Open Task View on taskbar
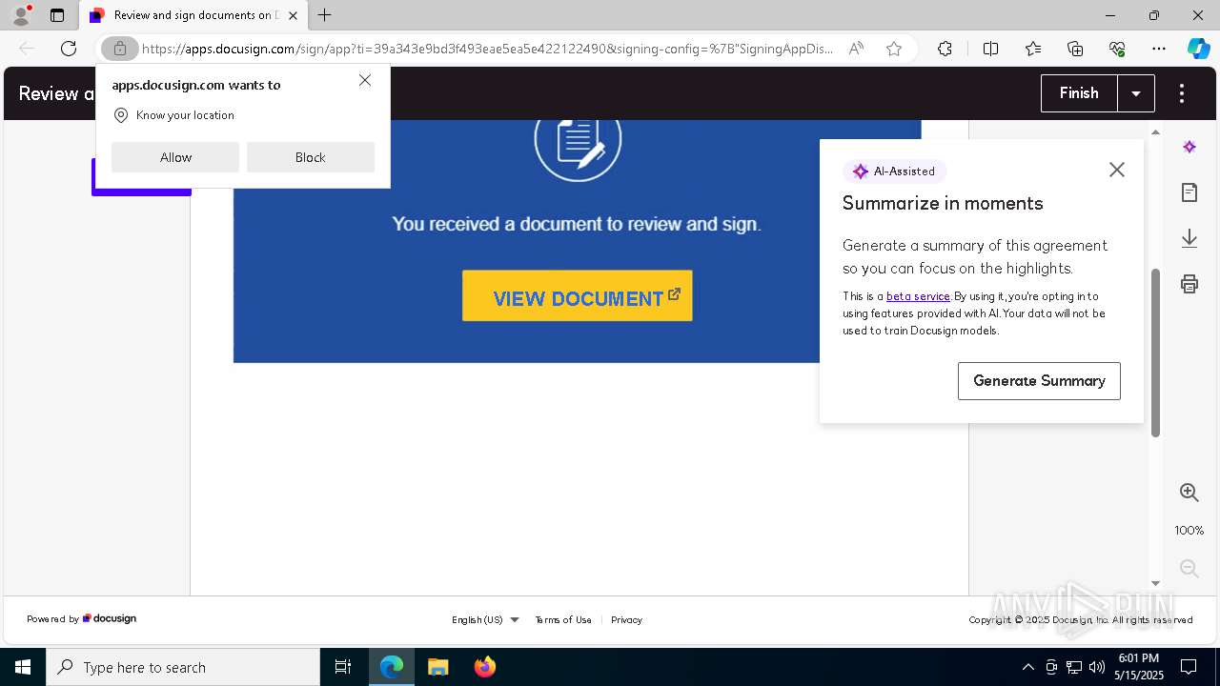This screenshot has width=1220, height=686. pyautogui.click(x=343, y=667)
